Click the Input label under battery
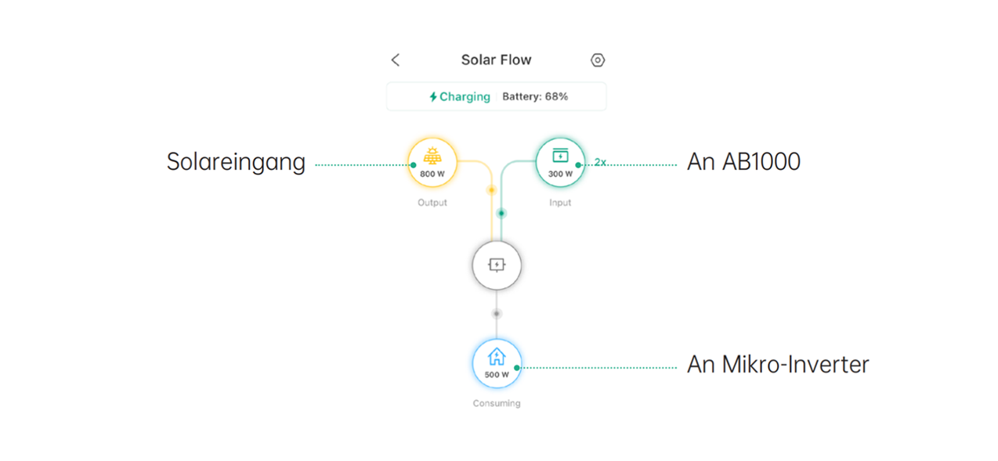Viewport: 998px width, 461px height. tap(560, 203)
